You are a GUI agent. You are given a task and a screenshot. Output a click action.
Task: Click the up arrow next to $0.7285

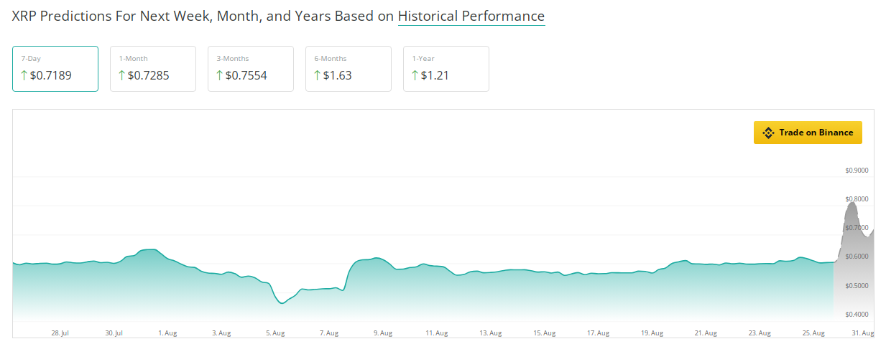click(x=121, y=75)
